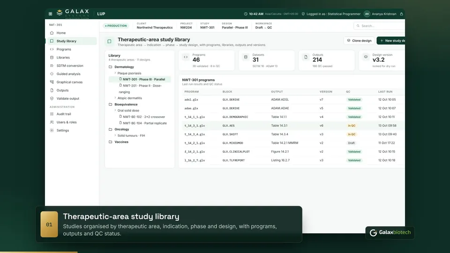
Task: Click the Draft → QC workspace value
Action: (263, 28)
